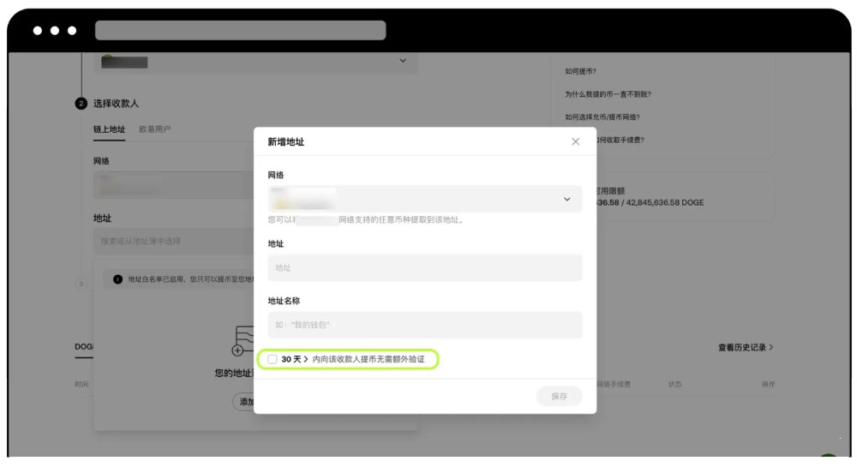Open the 如何提币? help link
Image resolution: width=857 pixels, height=467 pixels.
tap(580, 71)
